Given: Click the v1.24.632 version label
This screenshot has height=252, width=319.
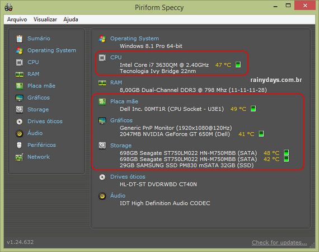Looking at the screenshot, I should point(20,242).
